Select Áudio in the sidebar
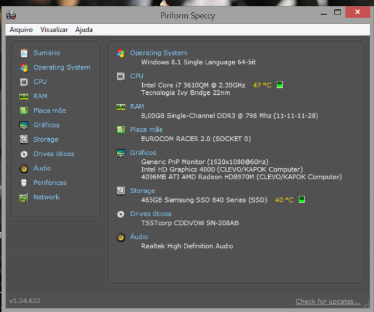 tap(42, 168)
